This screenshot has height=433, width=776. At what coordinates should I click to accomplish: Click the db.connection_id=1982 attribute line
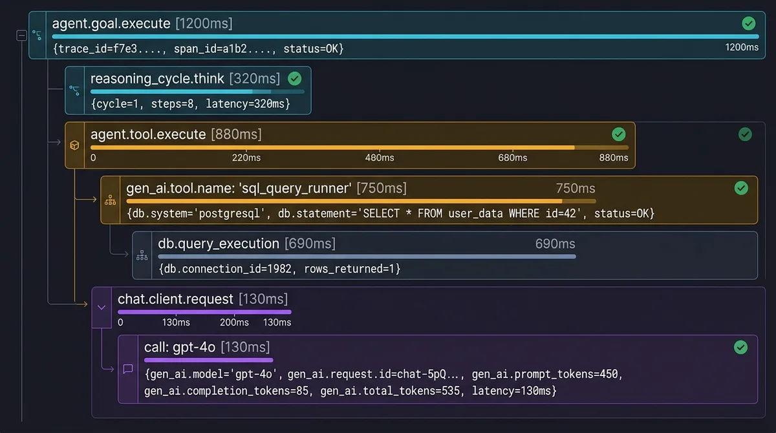coord(279,268)
